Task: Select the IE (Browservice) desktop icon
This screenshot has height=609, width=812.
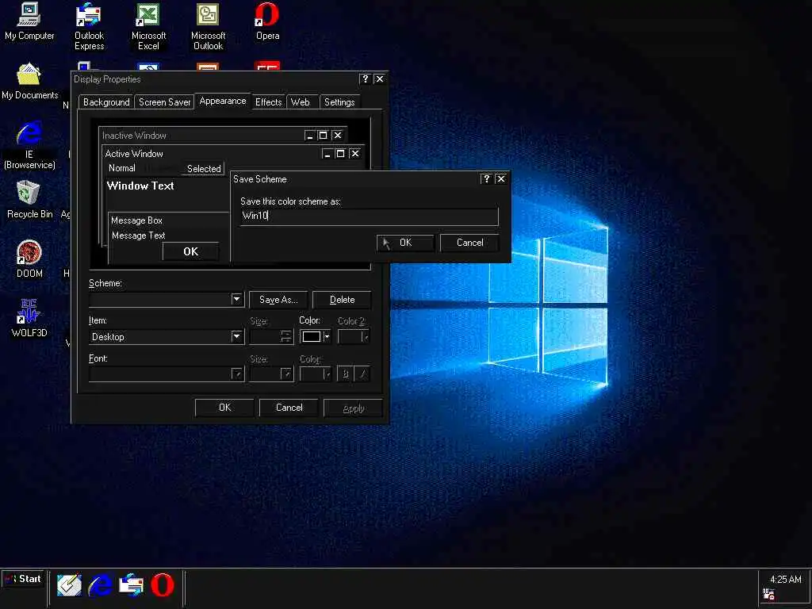Action: pos(29,145)
